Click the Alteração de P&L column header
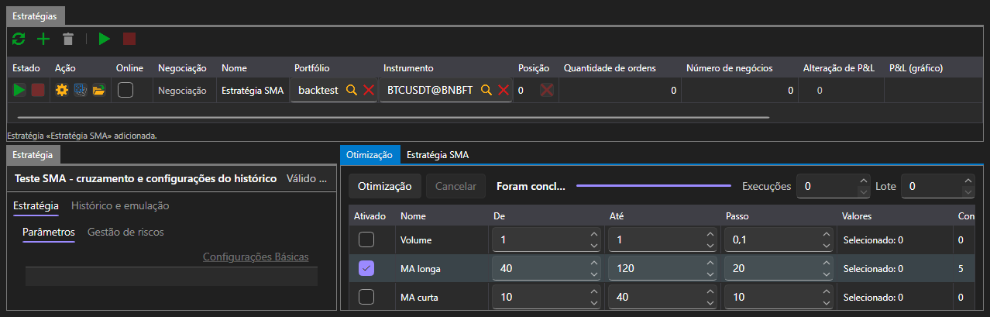Screen dimensions: 990x317 pos(839,68)
